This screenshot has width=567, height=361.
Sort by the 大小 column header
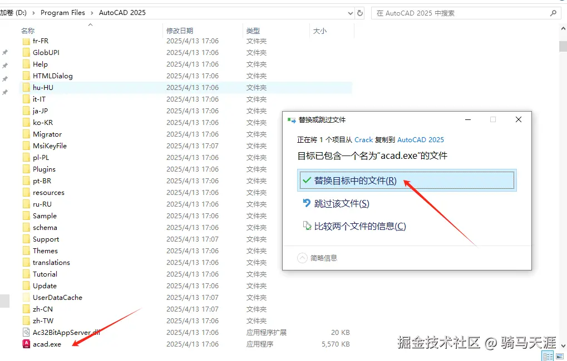(319, 31)
